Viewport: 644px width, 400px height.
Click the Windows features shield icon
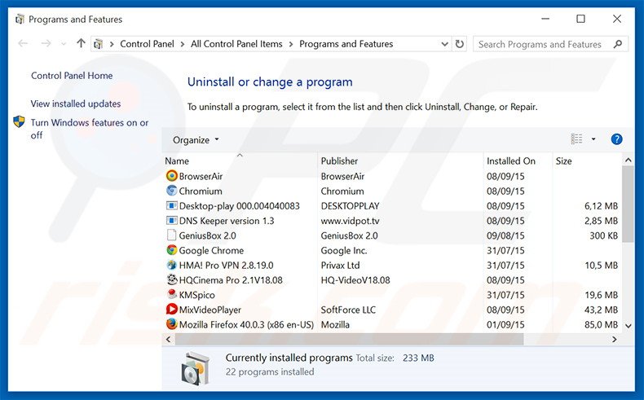click(x=19, y=121)
